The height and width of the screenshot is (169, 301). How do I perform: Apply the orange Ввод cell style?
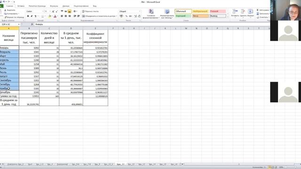tap(200, 16)
